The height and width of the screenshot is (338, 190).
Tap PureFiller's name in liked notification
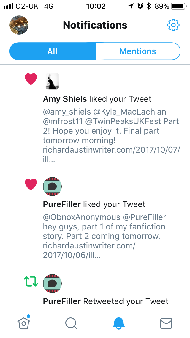pyautogui.click(x=62, y=204)
